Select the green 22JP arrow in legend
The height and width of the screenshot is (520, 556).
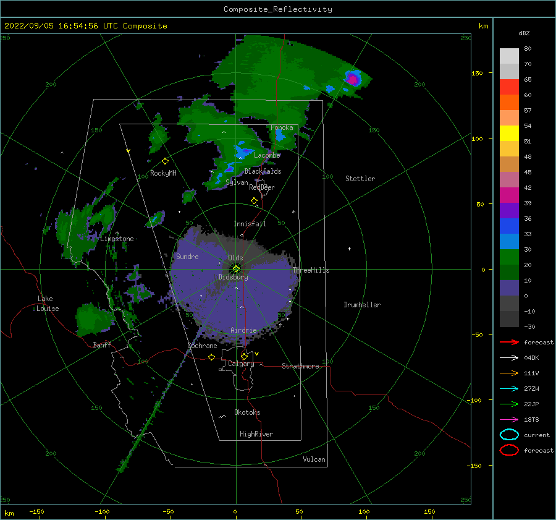pos(509,404)
